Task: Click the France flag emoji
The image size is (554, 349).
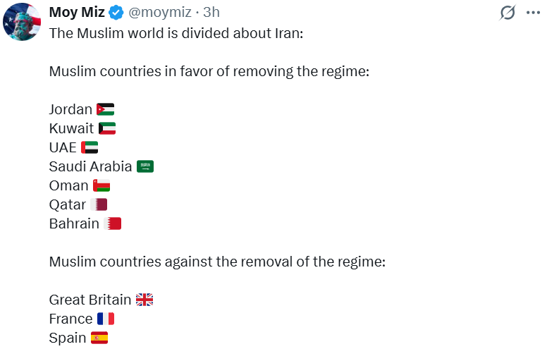Action: (x=106, y=319)
